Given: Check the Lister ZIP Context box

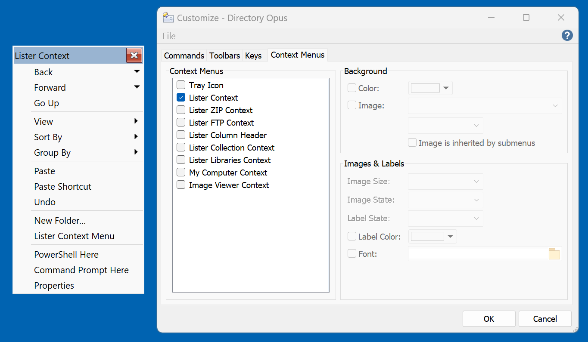Looking at the screenshot, I should (181, 110).
